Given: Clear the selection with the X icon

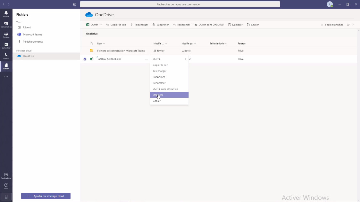Looking at the screenshot, I should point(322,25).
